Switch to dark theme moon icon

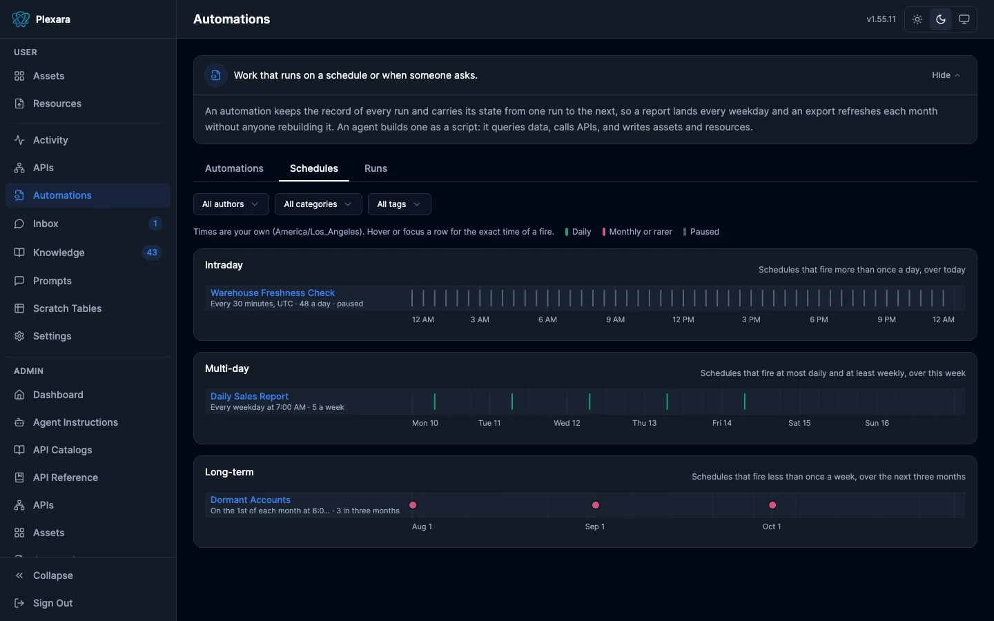[x=941, y=19]
